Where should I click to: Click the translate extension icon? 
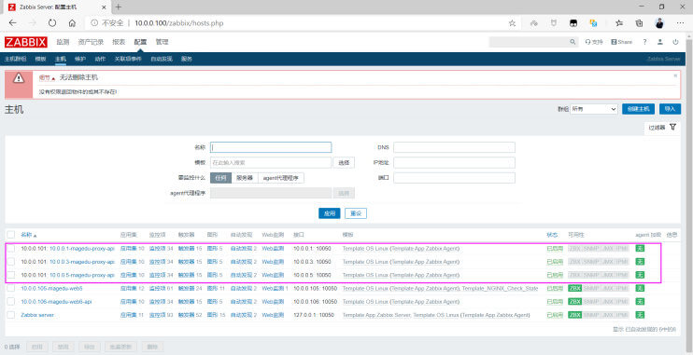(594, 23)
